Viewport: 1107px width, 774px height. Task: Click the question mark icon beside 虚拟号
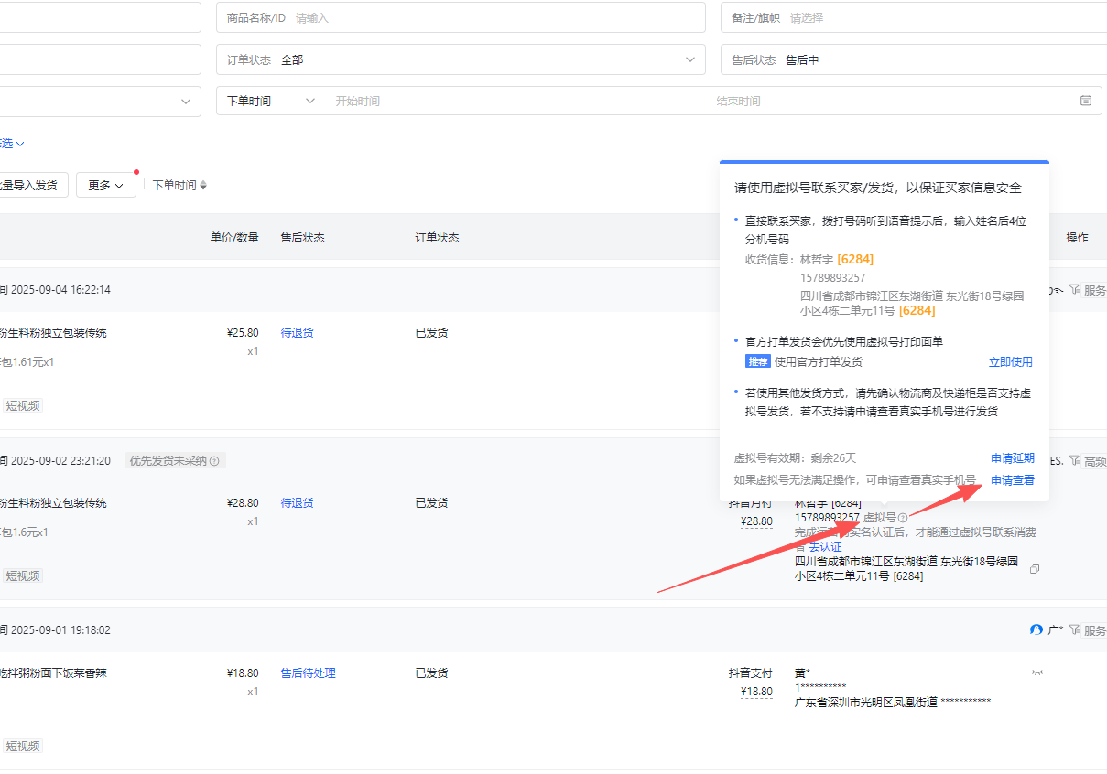coord(903,518)
